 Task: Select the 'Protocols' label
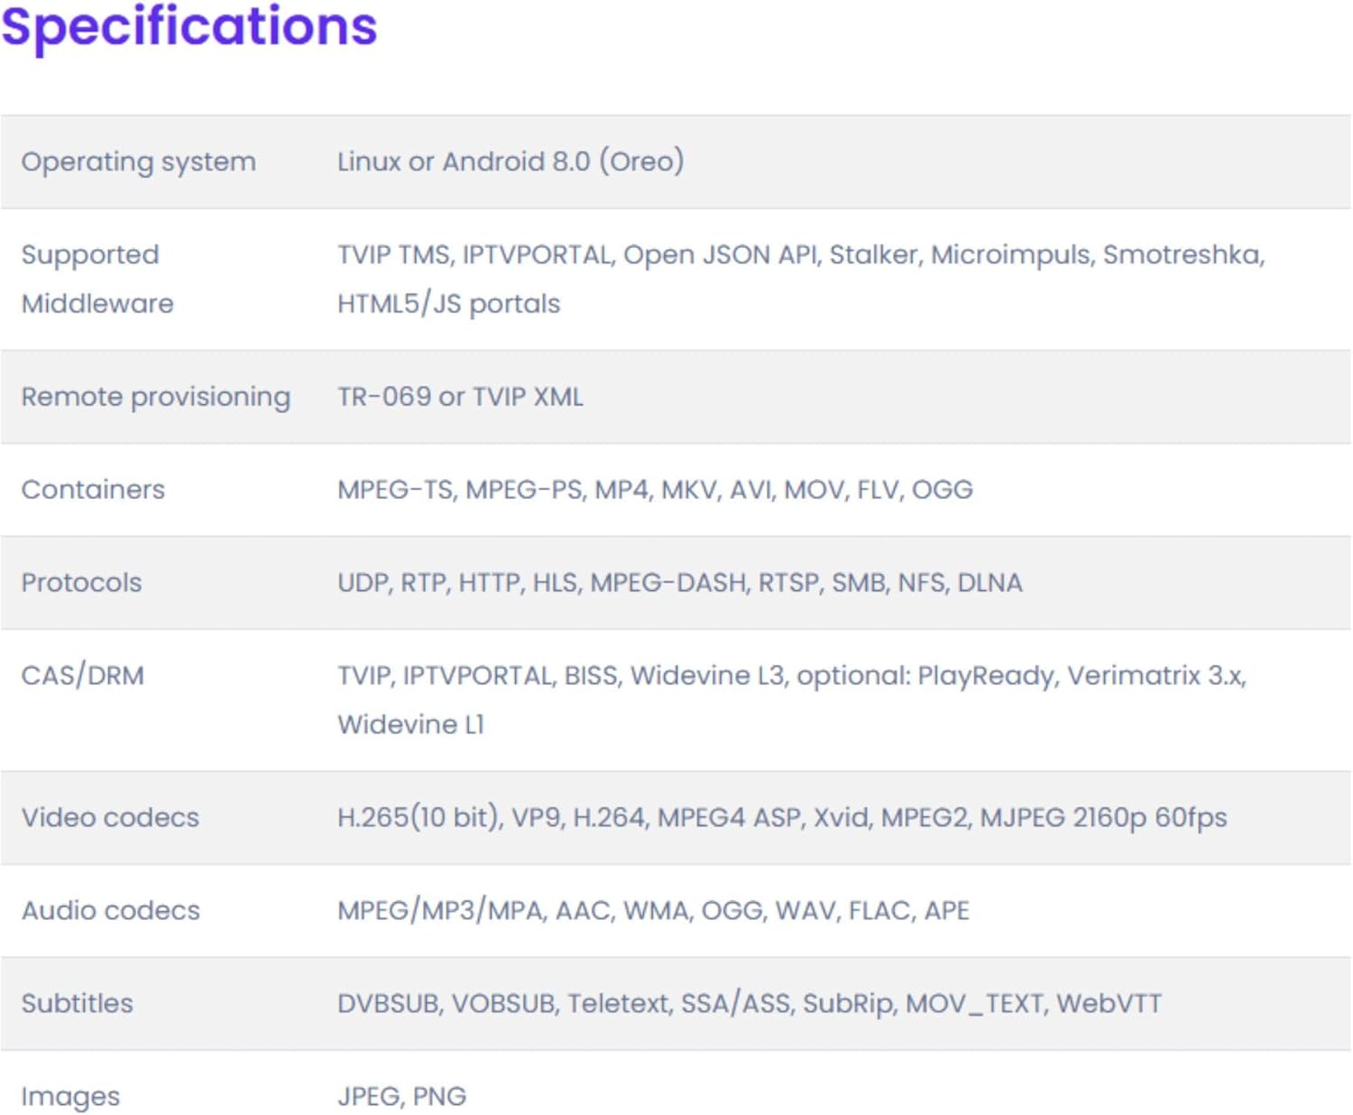[81, 583]
